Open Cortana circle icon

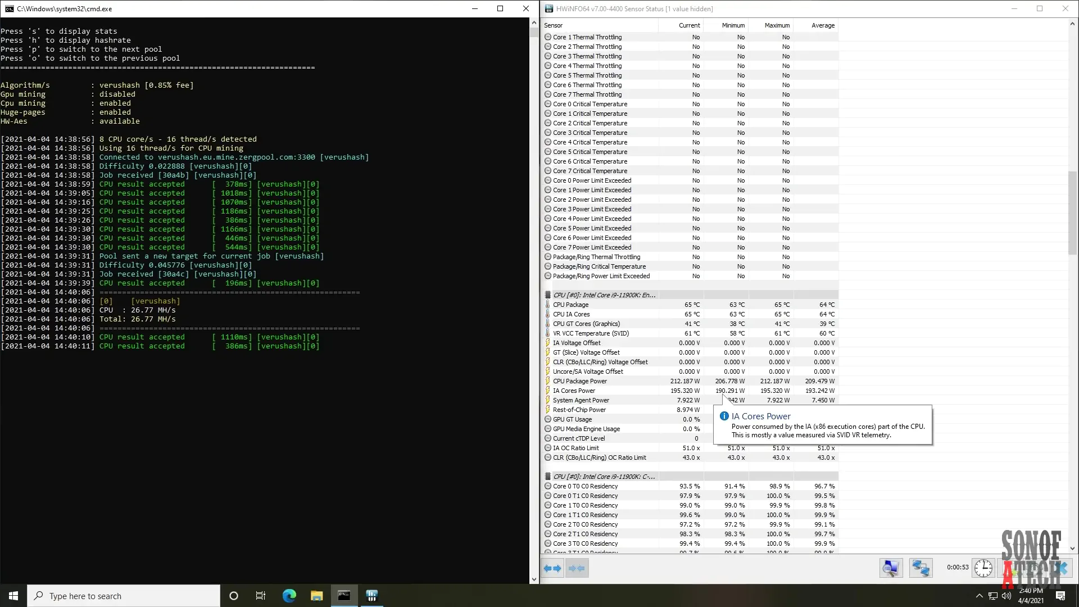[234, 596]
